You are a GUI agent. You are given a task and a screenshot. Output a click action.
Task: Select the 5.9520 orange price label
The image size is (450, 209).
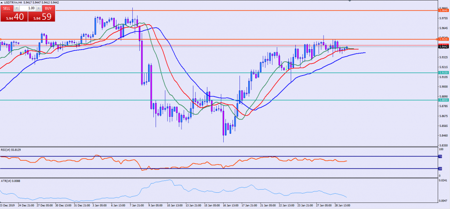pos(443,39)
